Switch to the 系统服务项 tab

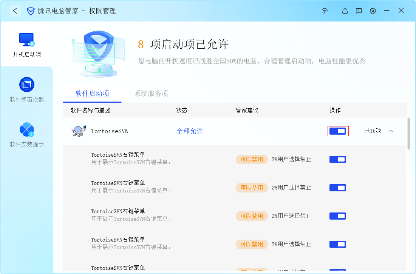pyautogui.click(x=151, y=94)
